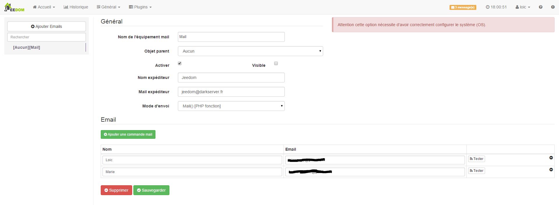Click the exclamation info icon in navbar
Screen dimensions: 559x205
click(x=553, y=7)
